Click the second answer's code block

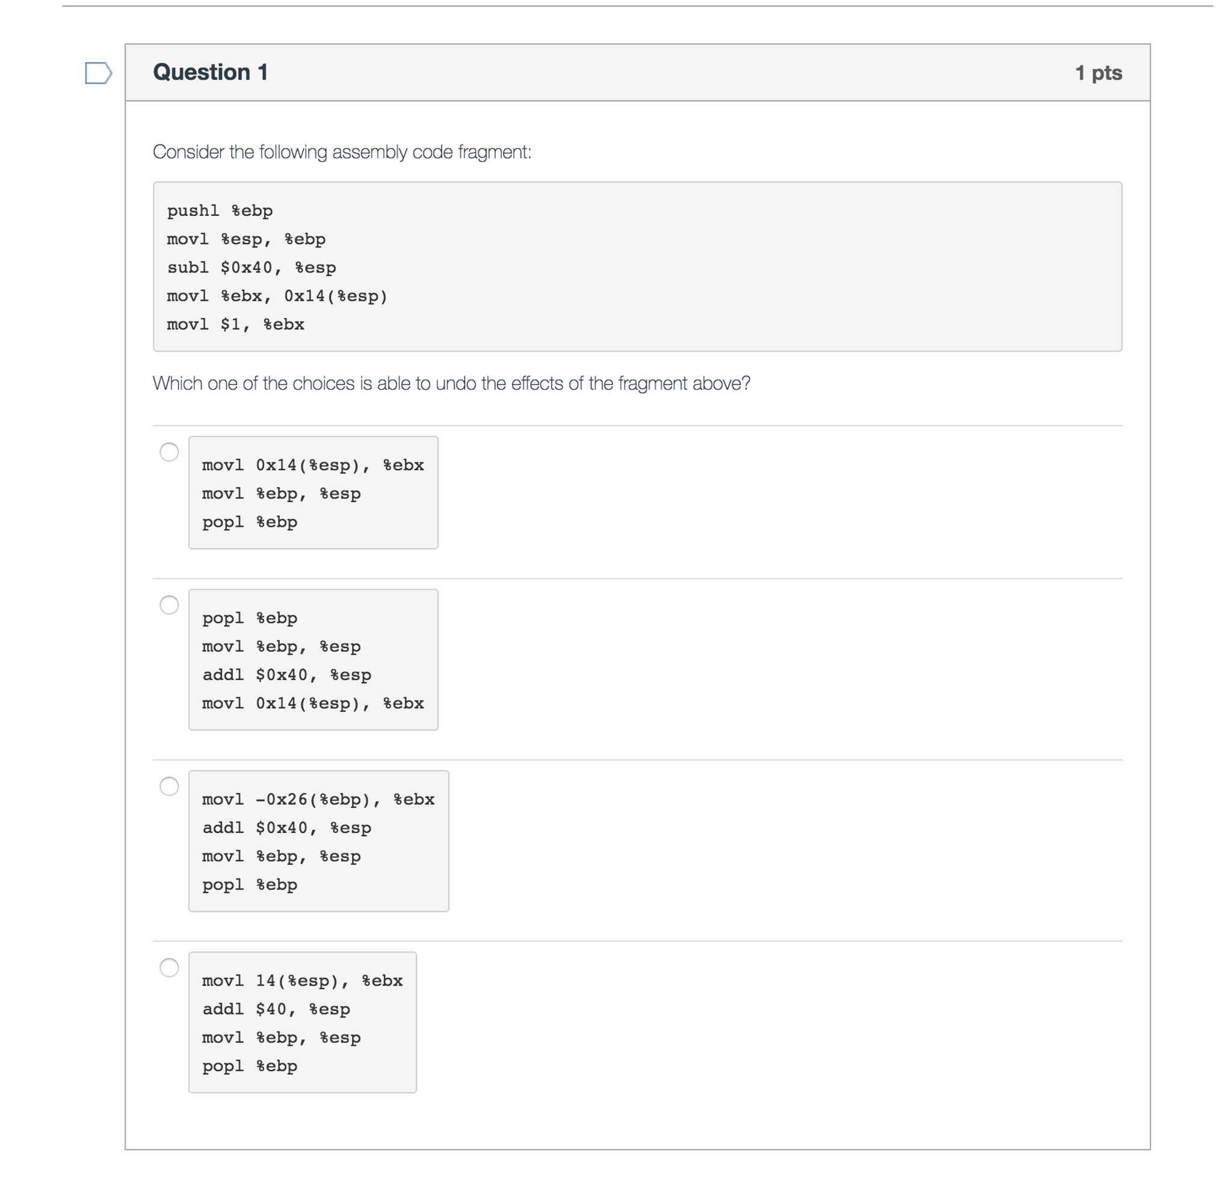313,659
